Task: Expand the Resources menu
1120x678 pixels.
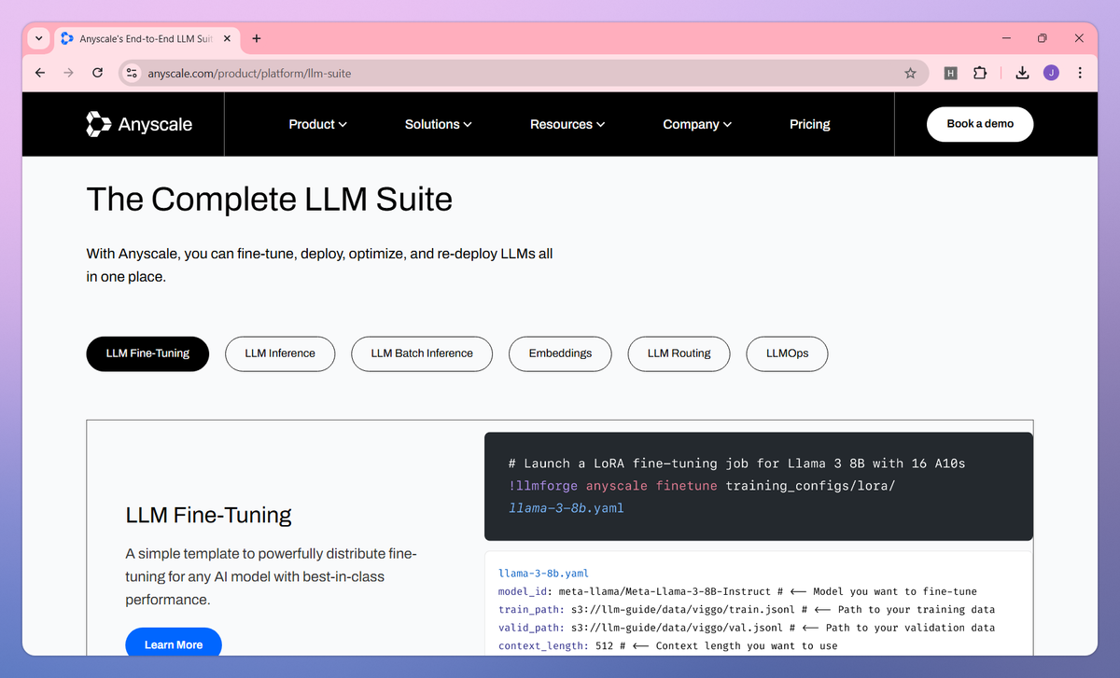Action: click(x=567, y=124)
